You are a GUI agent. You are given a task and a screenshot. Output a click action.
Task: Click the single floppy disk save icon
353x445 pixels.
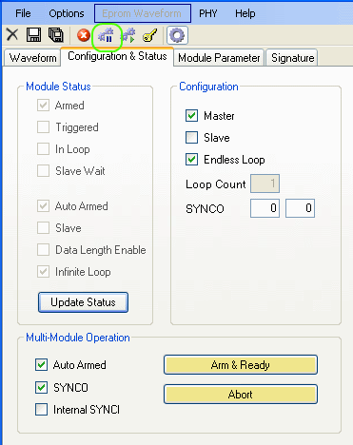coord(33,34)
